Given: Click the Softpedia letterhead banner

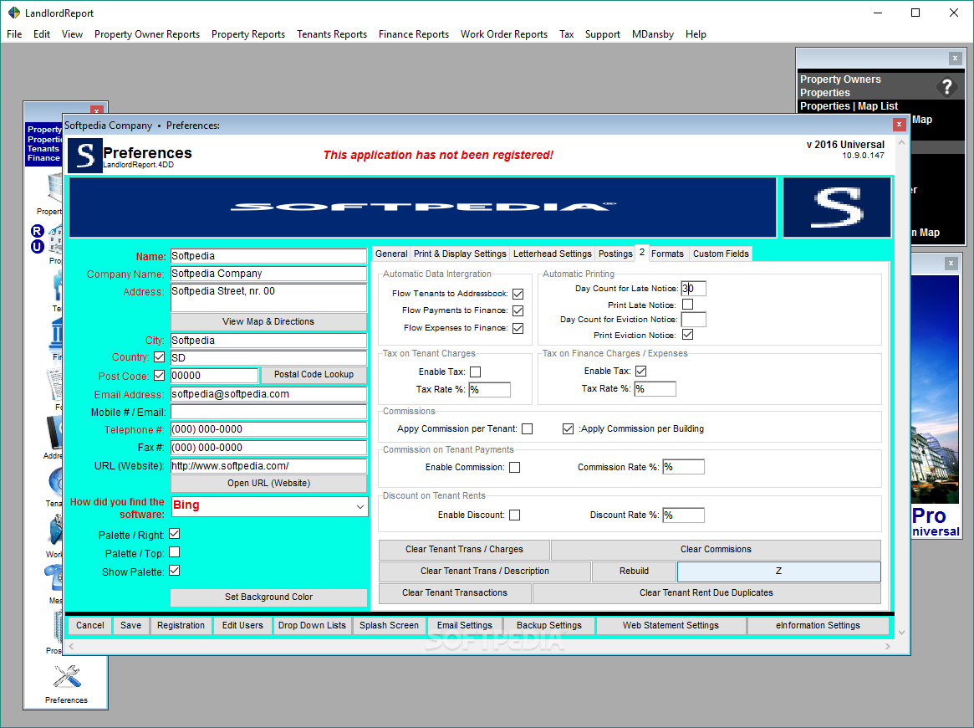Looking at the screenshot, I should [422, 207].
